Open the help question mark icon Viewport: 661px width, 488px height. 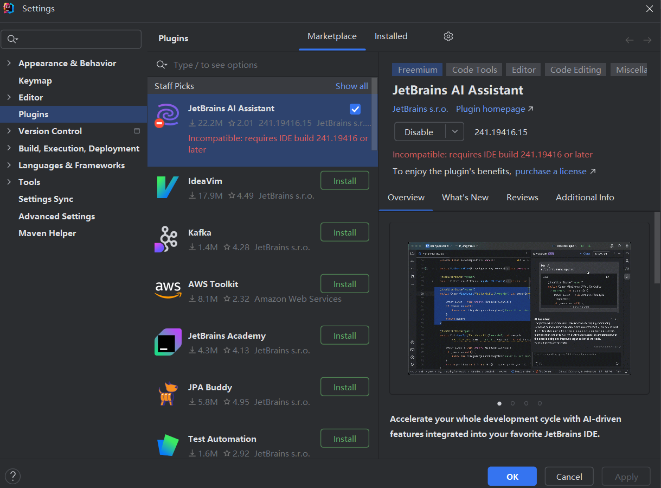click(x=12, y=476)
